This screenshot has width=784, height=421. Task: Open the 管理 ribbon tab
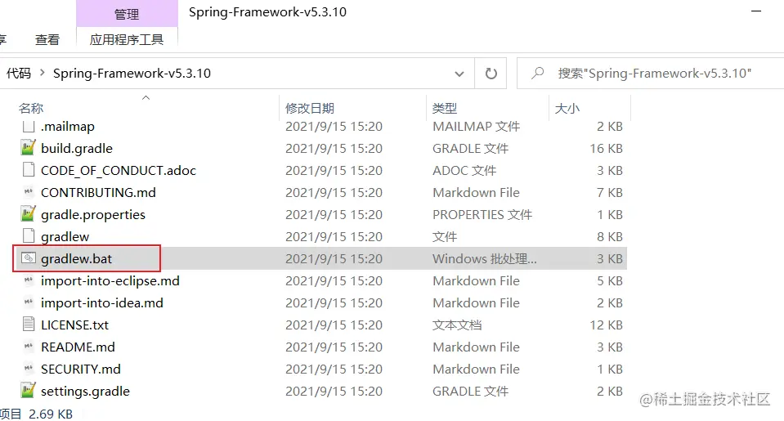tap(127, 14)
